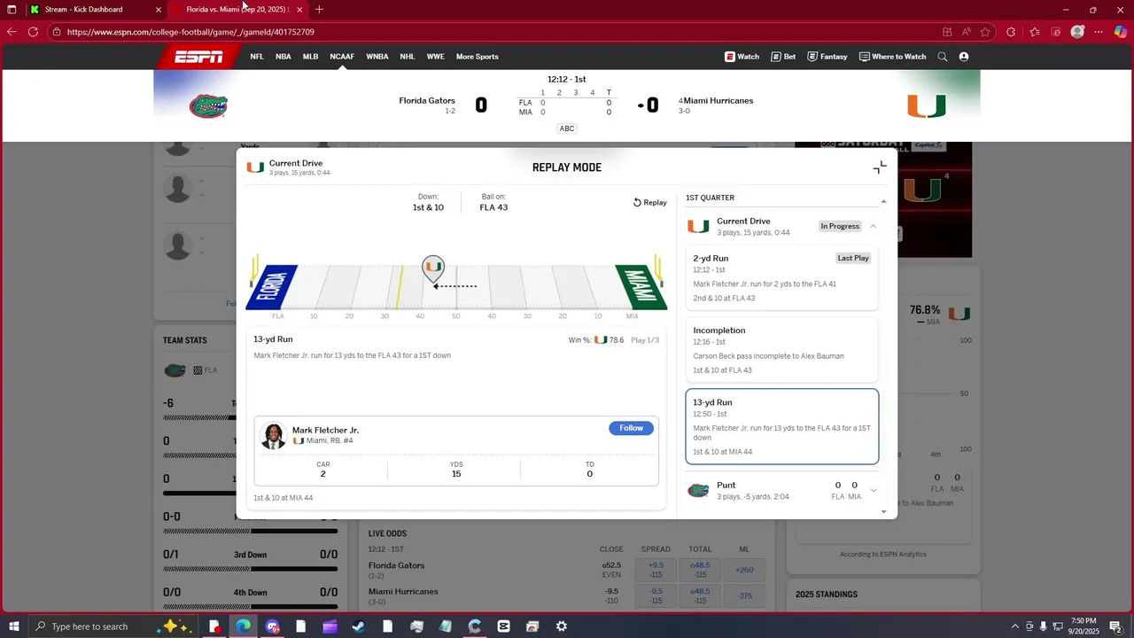Click the Watch link in ESPN header
Viewport: 1134px width, 638px height.
click(742, 57)
